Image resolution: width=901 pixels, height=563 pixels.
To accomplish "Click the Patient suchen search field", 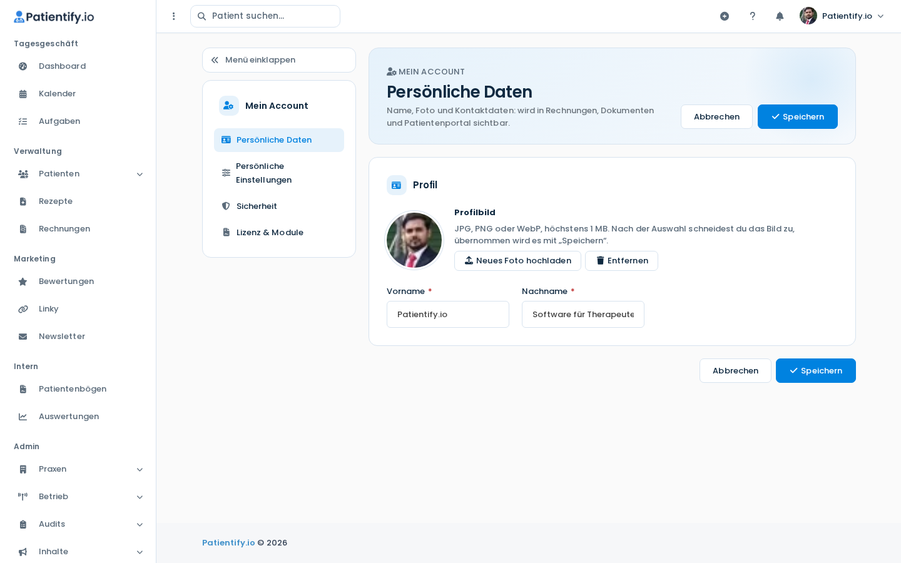I will point(265,16).
